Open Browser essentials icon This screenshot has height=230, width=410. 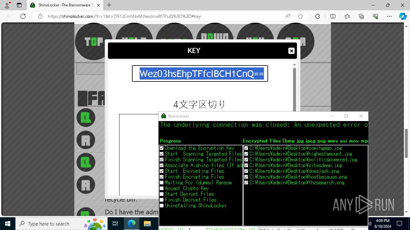click(x=375, y=16)
